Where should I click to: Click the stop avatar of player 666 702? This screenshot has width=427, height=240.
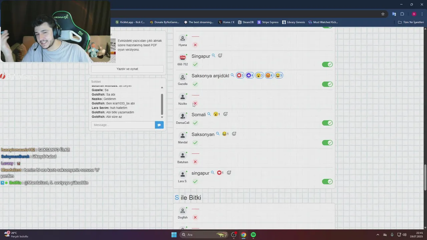pyautogui.click(x=182, y=57)
